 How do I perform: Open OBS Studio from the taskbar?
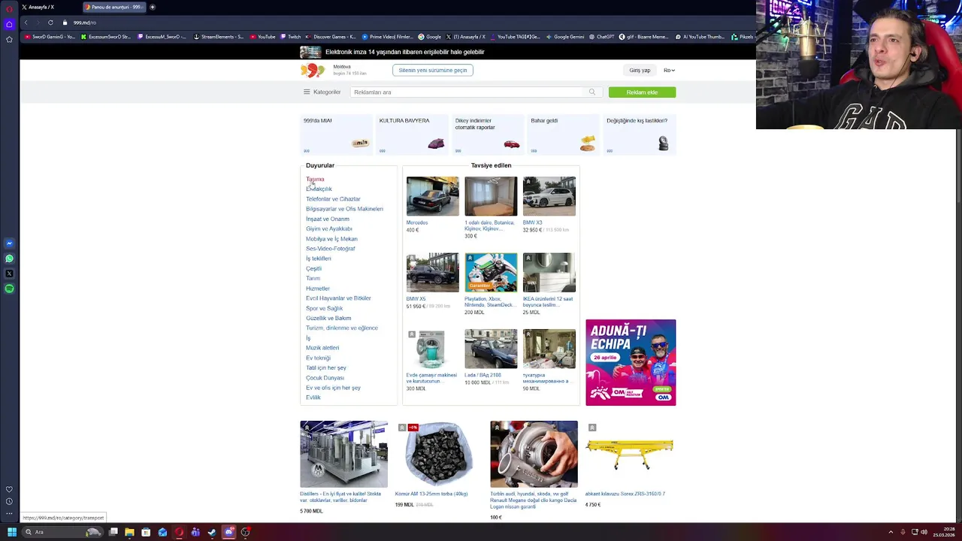[x=245, y=532]
